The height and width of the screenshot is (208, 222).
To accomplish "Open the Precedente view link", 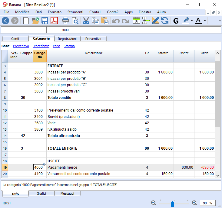I will [x=41, y=46].
